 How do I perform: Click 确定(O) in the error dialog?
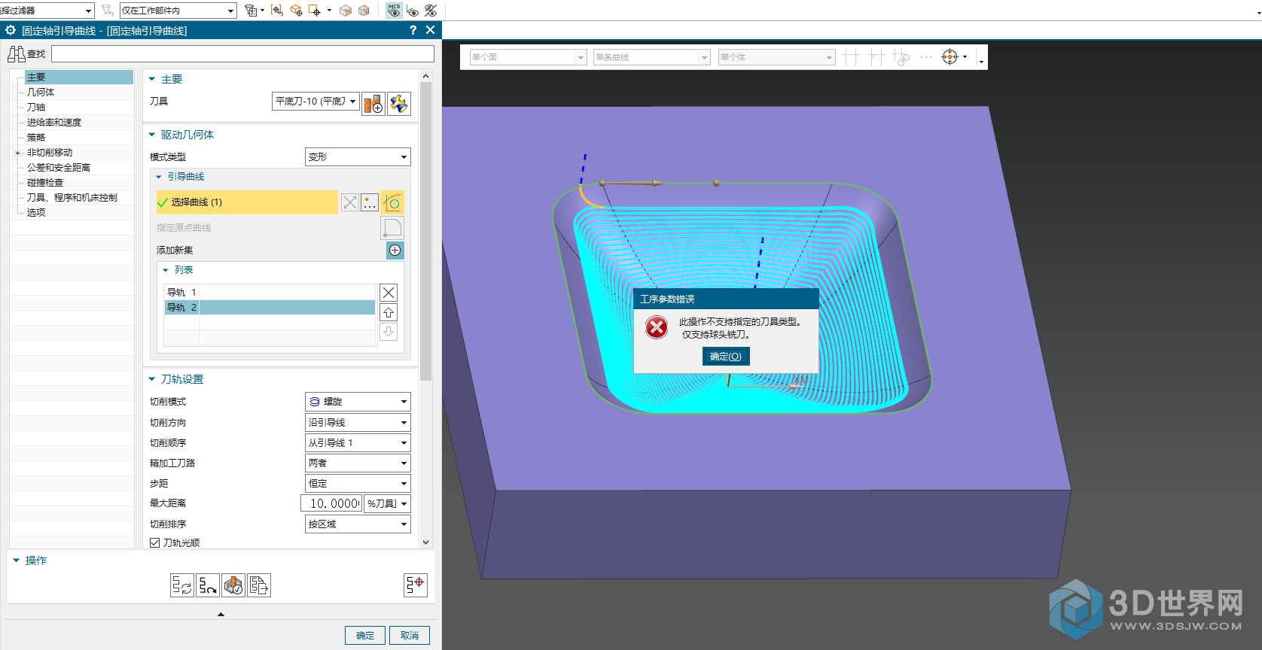[x=726, y=357]
